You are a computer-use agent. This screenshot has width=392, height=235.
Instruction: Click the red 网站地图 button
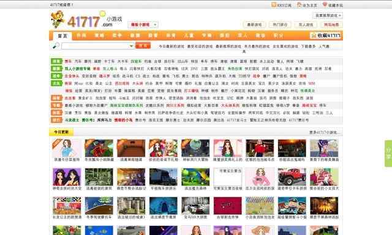point(331,24)
